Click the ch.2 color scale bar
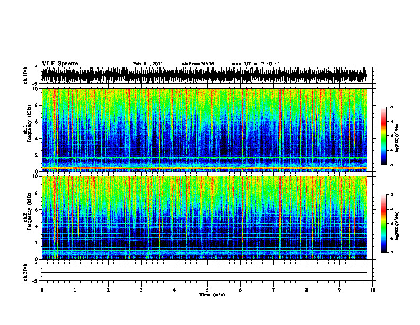This screenshot has width=420, height=325. click(x=384, y=224)
